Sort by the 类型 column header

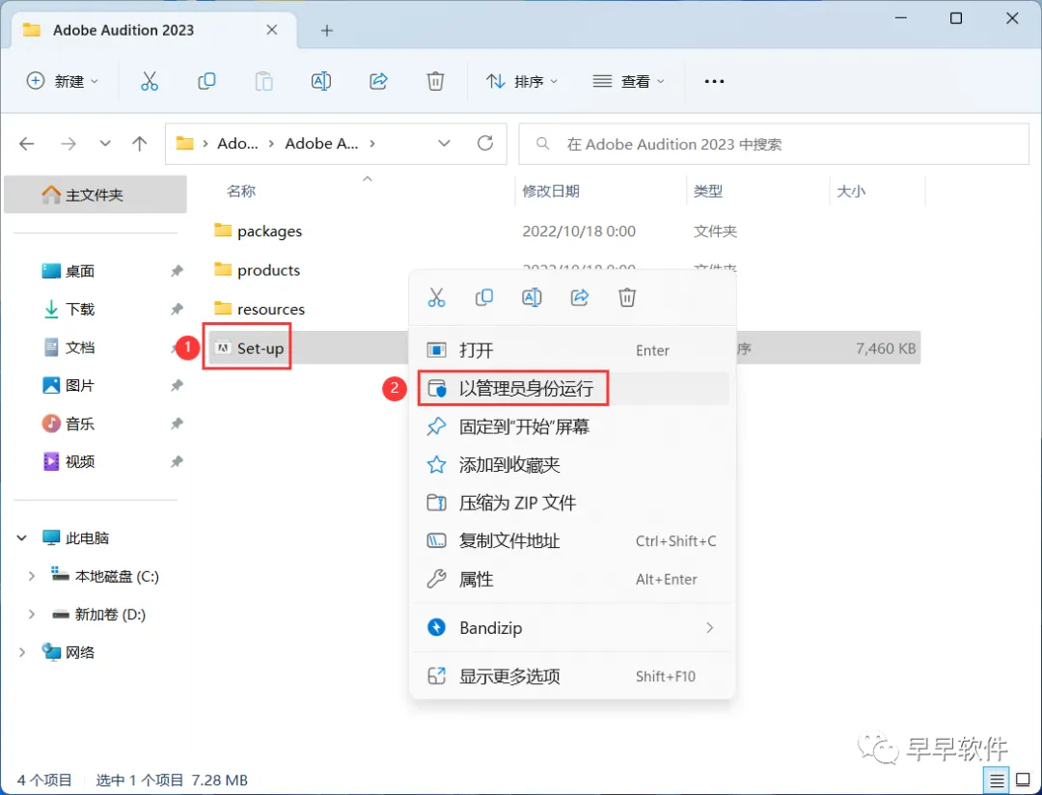click(x=708, y=191)
